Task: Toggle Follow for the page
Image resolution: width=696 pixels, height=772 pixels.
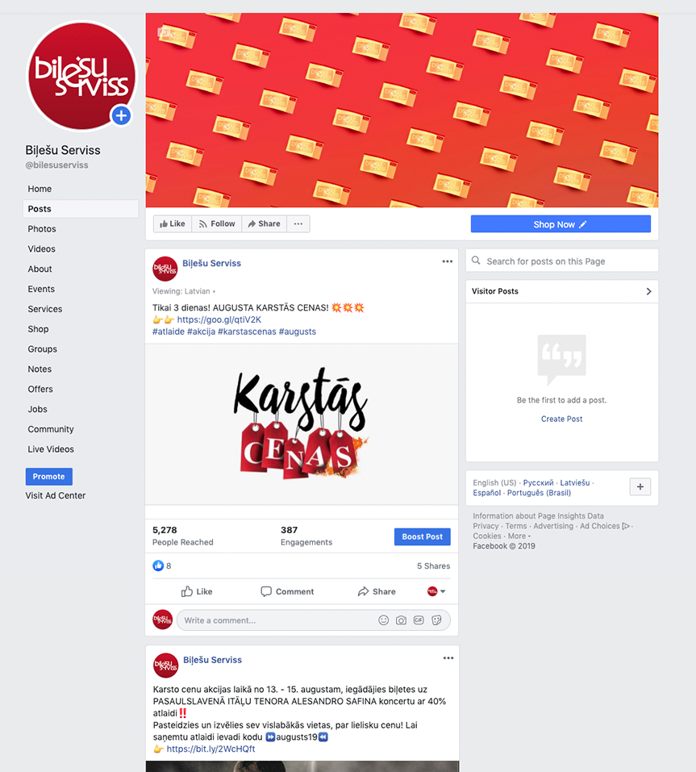Action: coord(217,224)
